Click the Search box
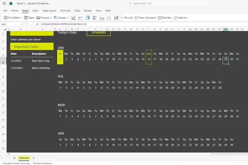This screenshot has width=248, height=165. (168, 3)
